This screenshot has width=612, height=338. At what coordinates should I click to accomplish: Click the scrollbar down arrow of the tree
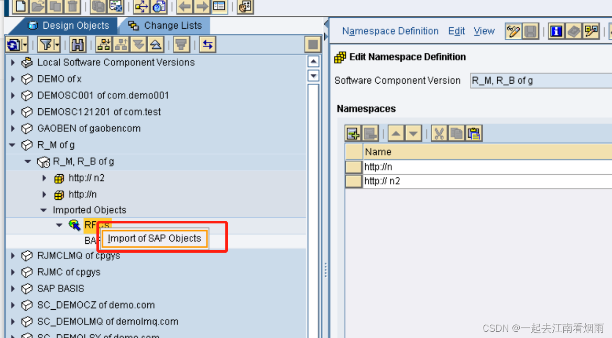313,75
